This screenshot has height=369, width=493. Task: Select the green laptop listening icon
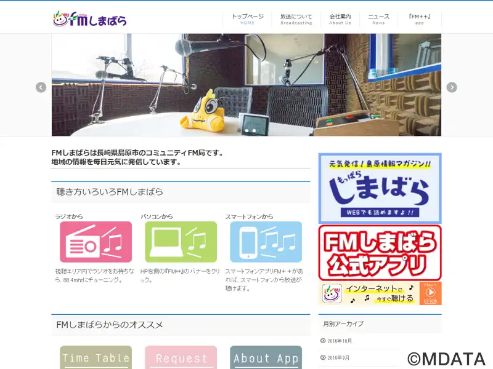pos(181,242)
